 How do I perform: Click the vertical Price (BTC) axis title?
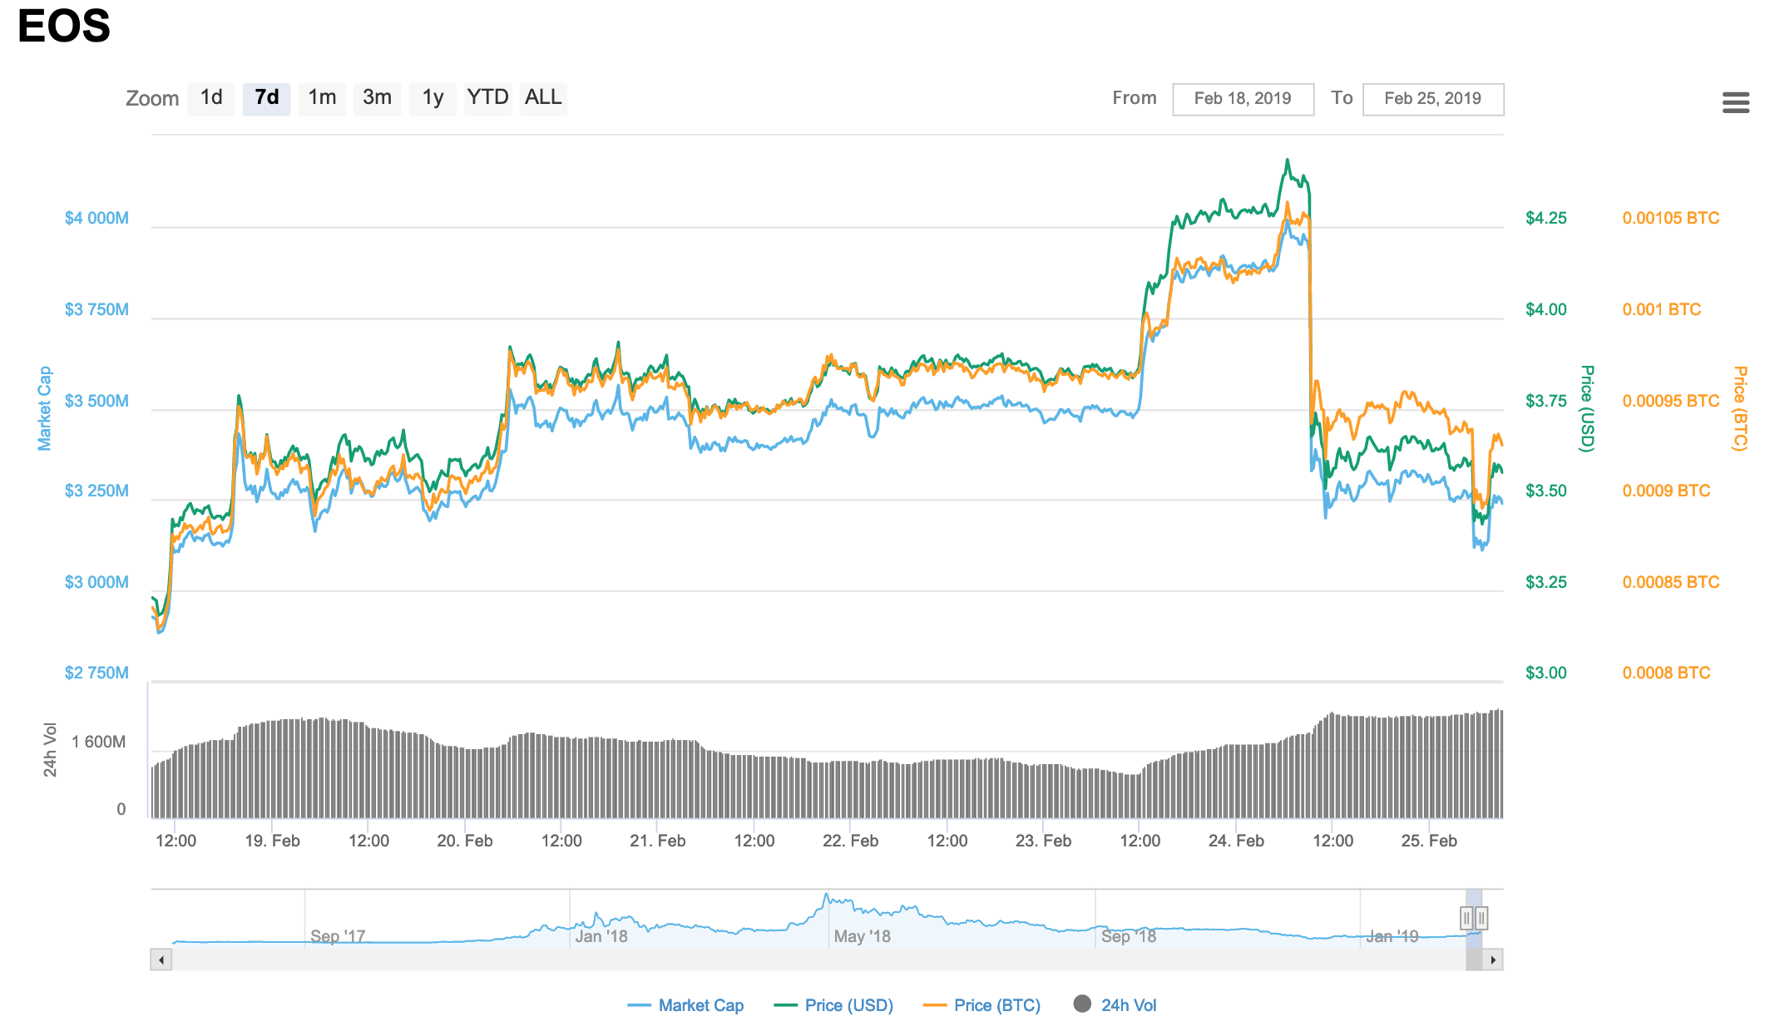click(x=1739, y=408)
